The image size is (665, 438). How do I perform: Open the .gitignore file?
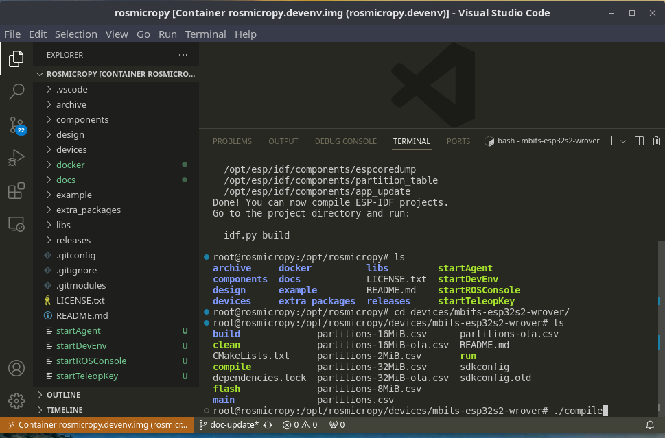tap(116, 270)
